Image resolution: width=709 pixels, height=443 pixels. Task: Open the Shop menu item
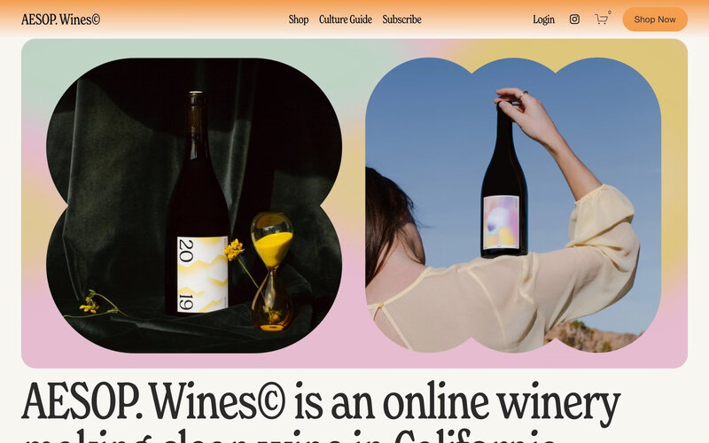click(x=299, y=19)
